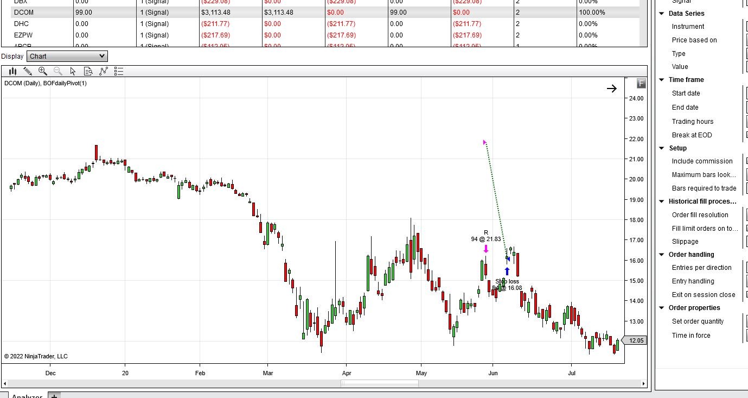Select the Fill limit orders on touch property
The image size is (748, 398).
click(x=705, y=229)
